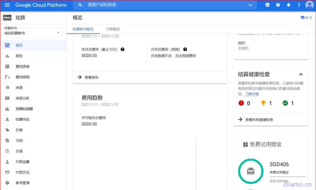Click the free trial credit progress ring
The height and width of the screenshot is (190, 316).
point(251,171)
